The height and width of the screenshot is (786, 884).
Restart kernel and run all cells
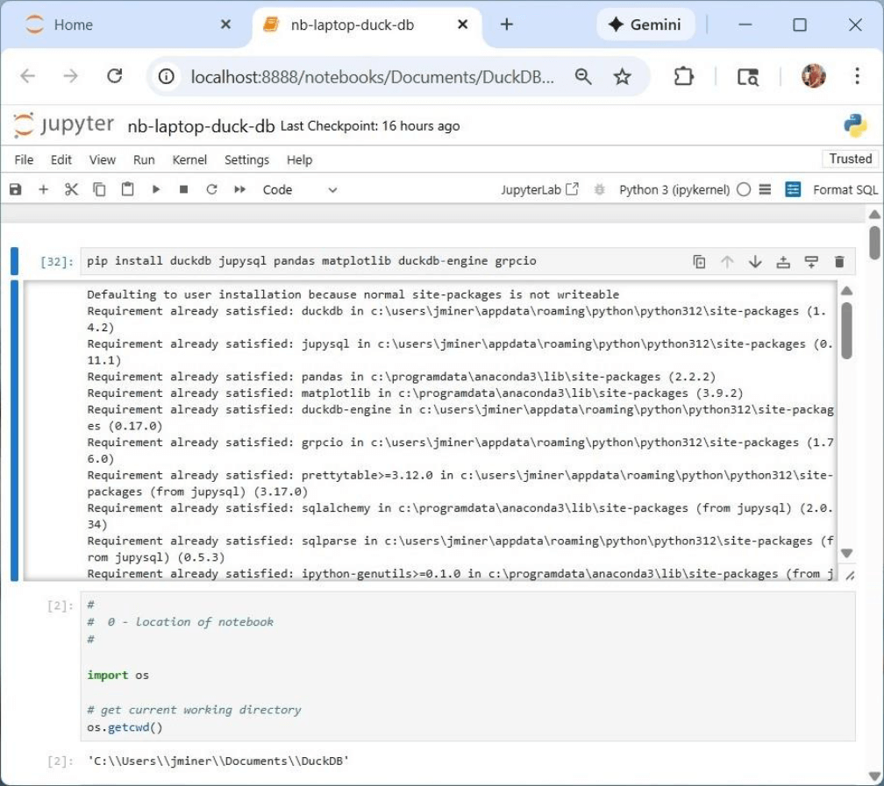[239, 189]
